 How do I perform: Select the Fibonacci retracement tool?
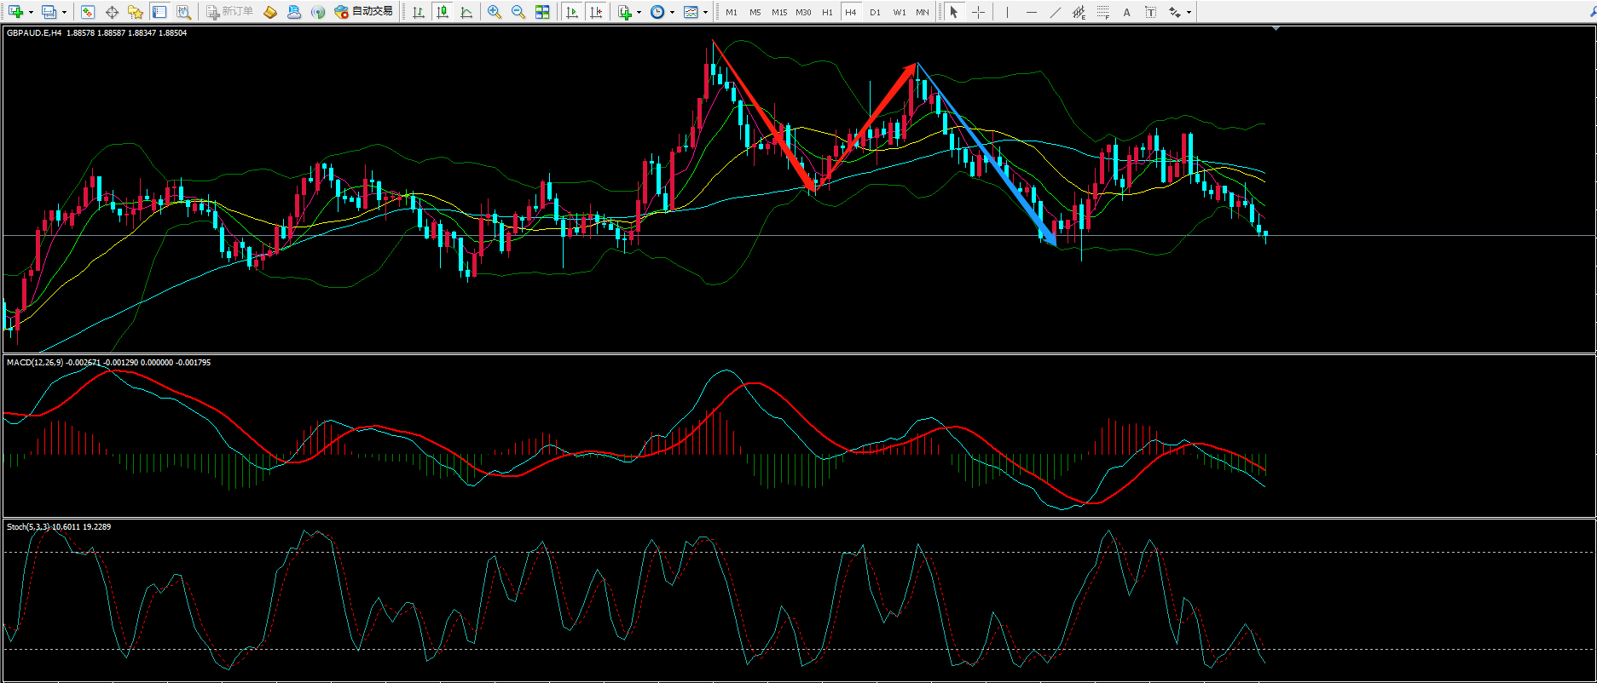coord(1102,12)
